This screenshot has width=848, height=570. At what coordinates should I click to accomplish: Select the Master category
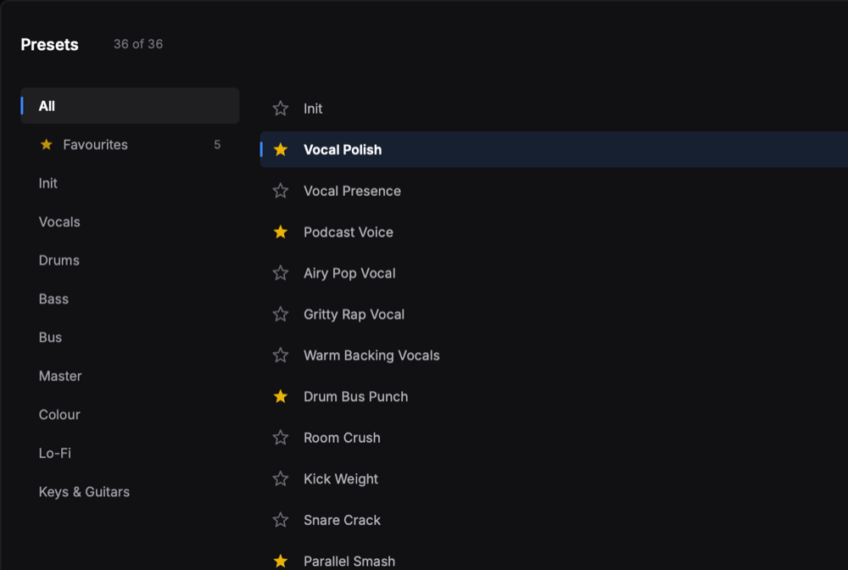pyautogui.click(x=130, y=376)
